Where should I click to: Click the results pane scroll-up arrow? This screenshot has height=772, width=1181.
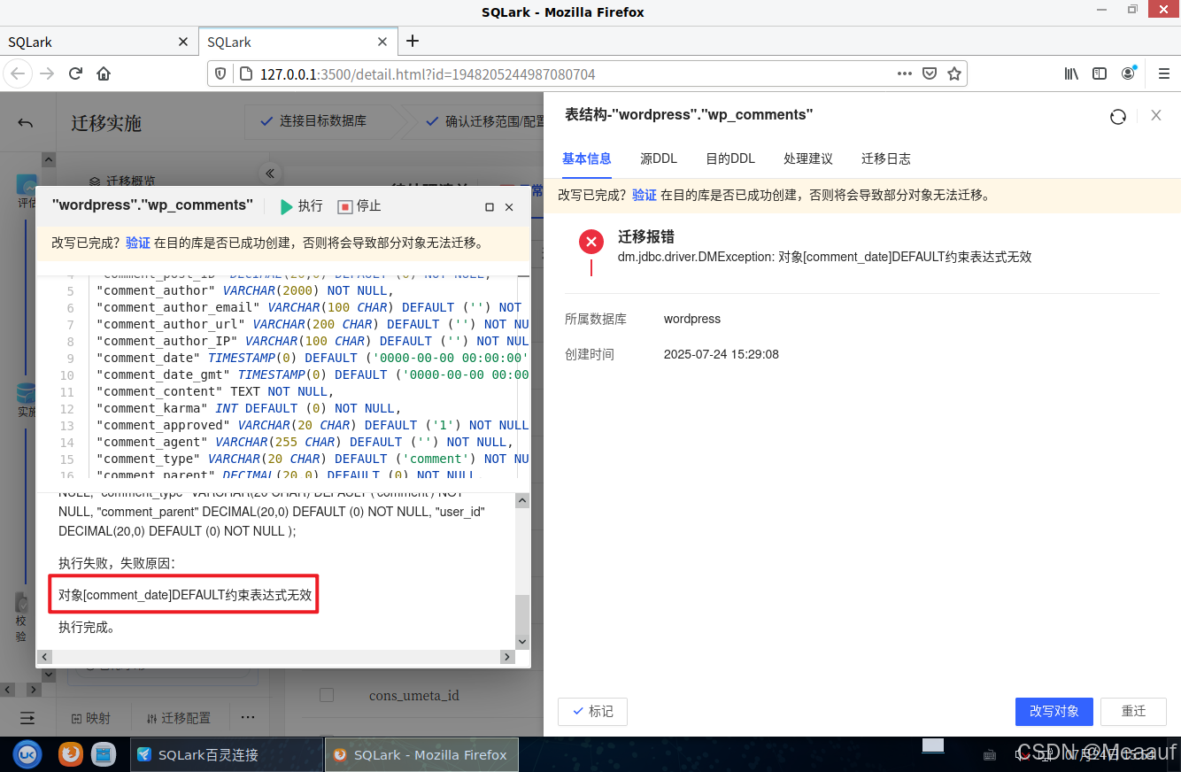coord(522,500)
